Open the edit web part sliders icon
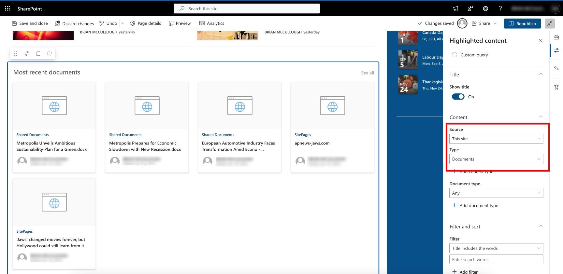 27,54
